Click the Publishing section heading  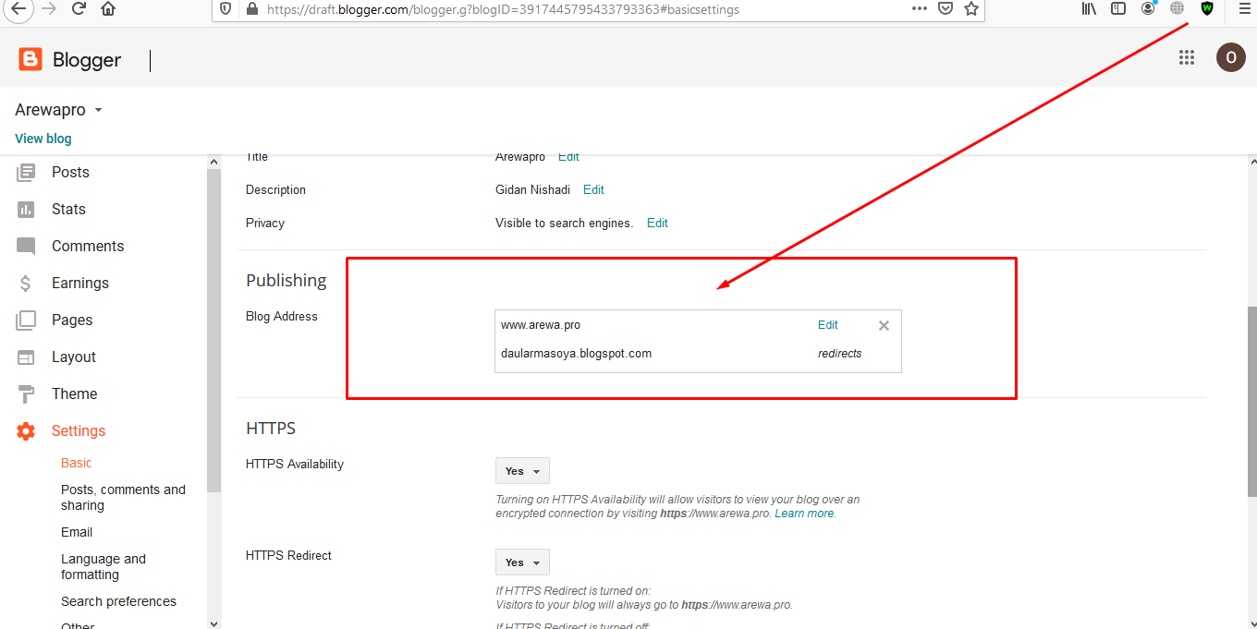(287, 280)
